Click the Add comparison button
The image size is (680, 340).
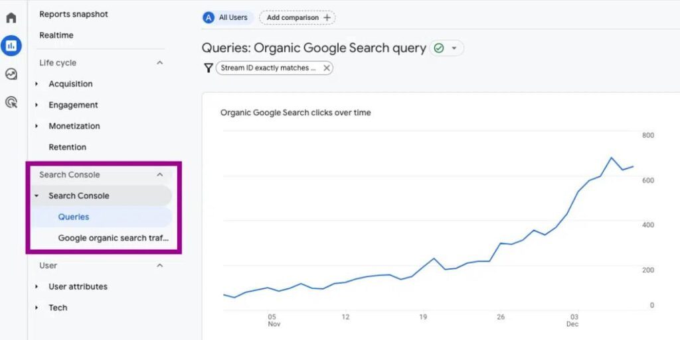point(297,18)
